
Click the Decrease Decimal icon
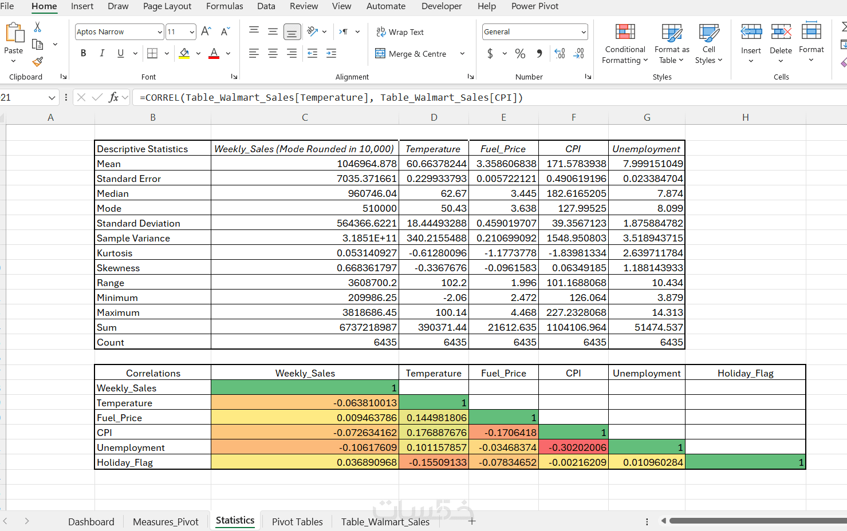[x=579, y=53]
